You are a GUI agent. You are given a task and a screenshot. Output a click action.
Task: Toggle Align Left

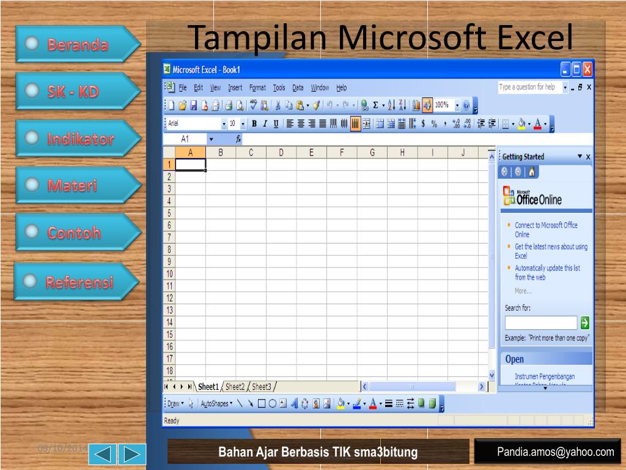(x=290, y=124)
